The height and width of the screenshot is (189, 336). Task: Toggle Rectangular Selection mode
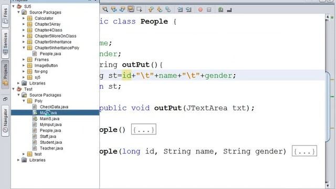(139, 9)
